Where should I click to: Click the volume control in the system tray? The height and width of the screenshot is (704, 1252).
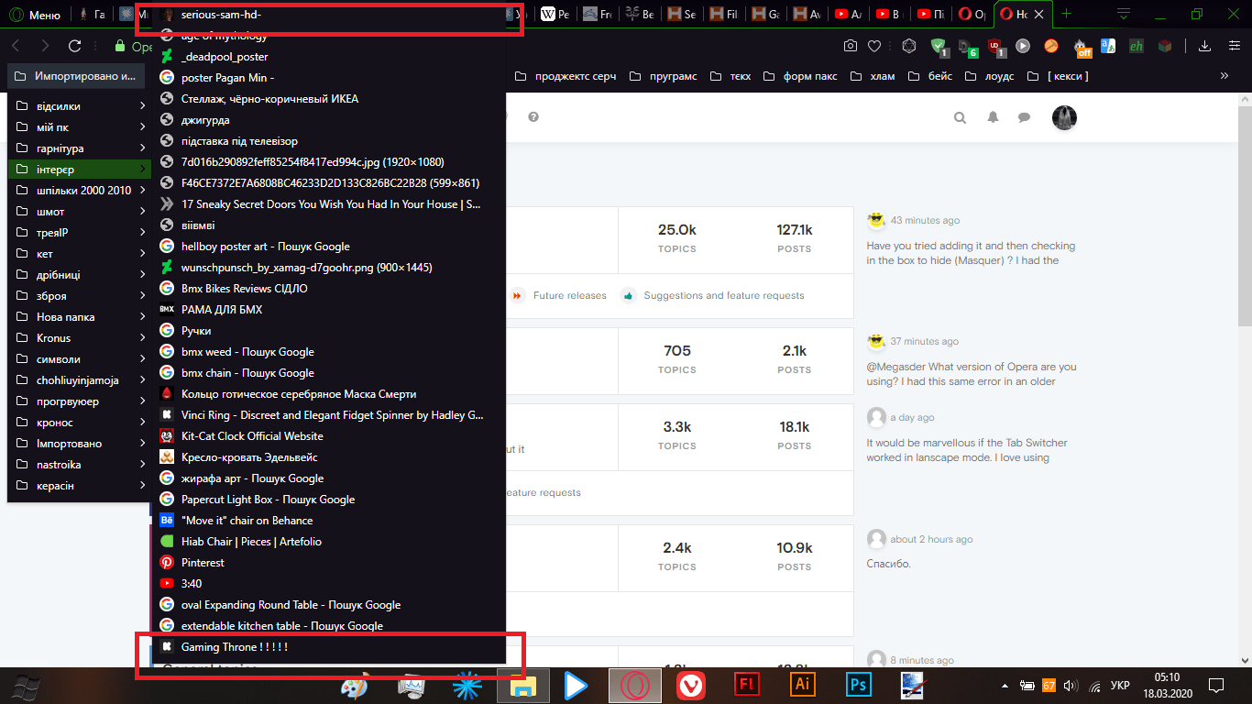pyautogui.click(x=1069, y=686)
